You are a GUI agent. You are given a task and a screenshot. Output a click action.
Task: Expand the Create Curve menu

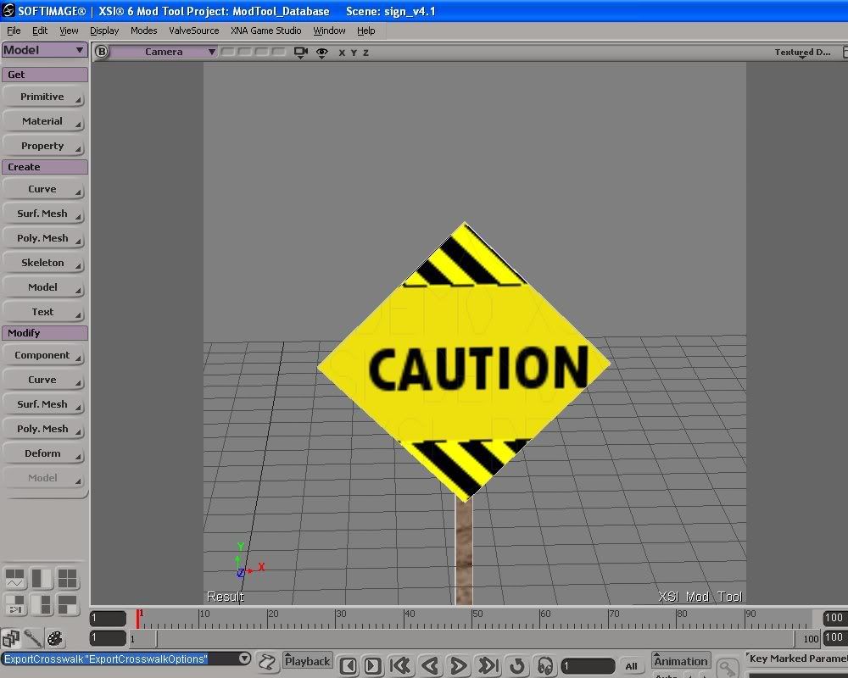[x=43, y=189]
